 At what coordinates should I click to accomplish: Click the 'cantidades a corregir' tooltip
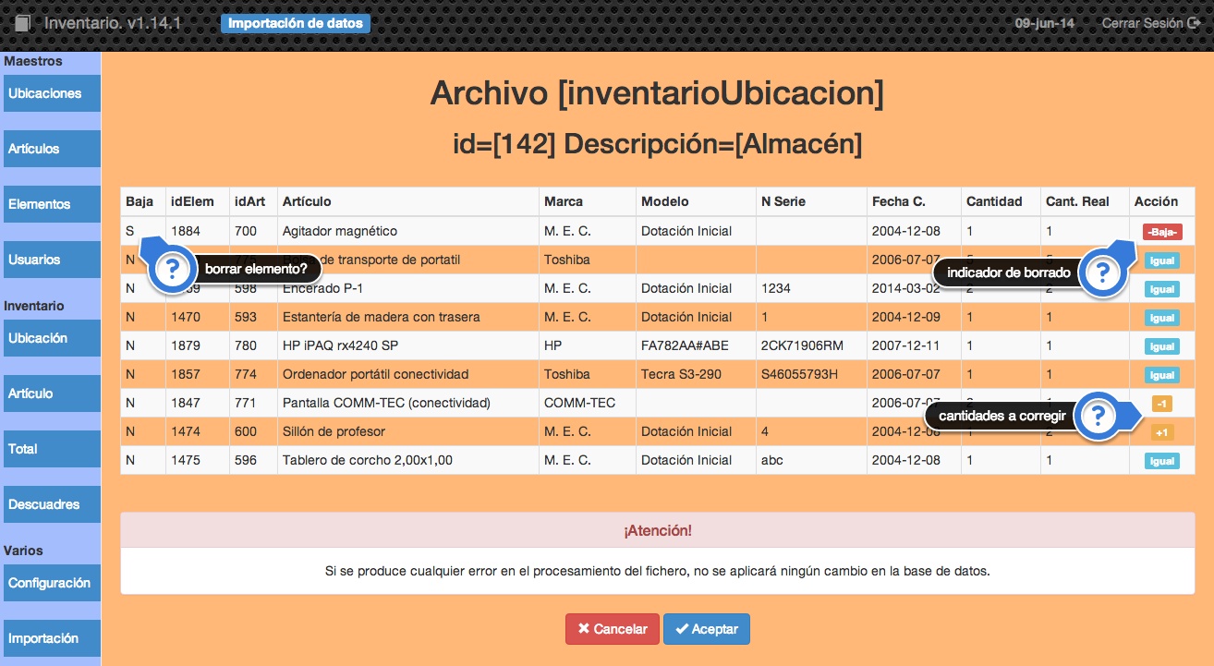[x=1002, y=416]
